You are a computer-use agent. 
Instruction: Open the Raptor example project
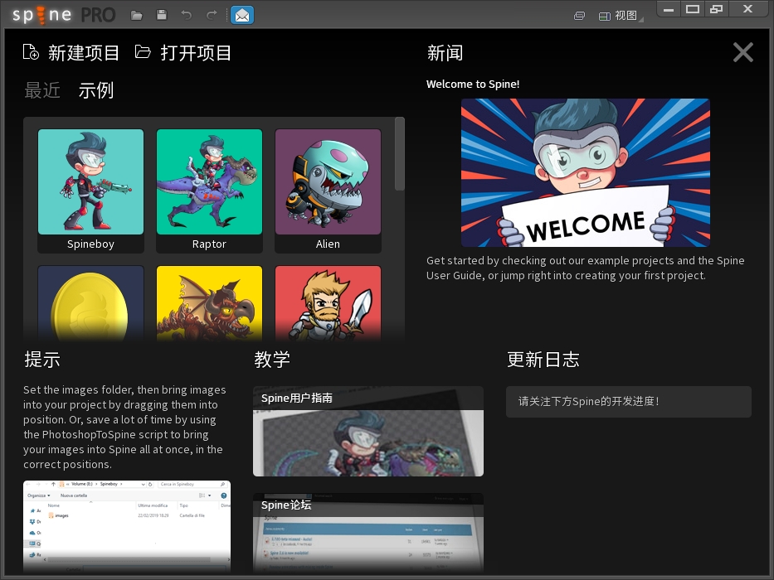point(209,191)
